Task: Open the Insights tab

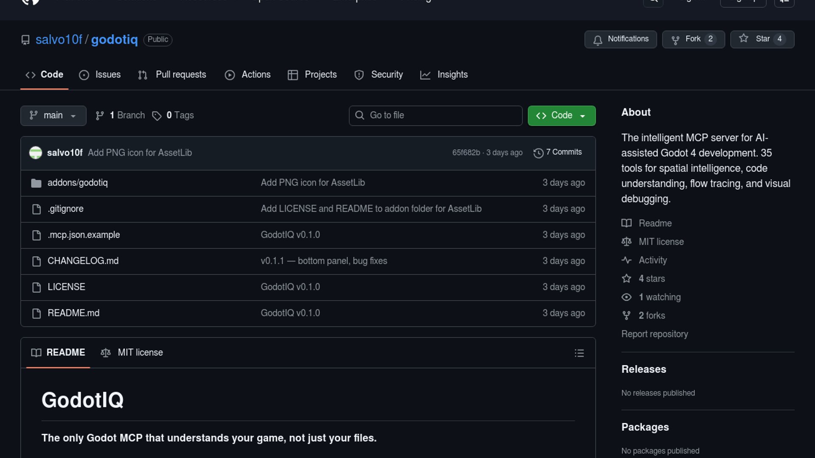Action: [444, 75]
